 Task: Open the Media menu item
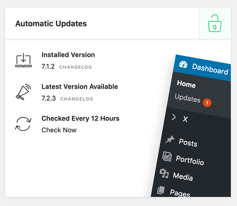183,176
